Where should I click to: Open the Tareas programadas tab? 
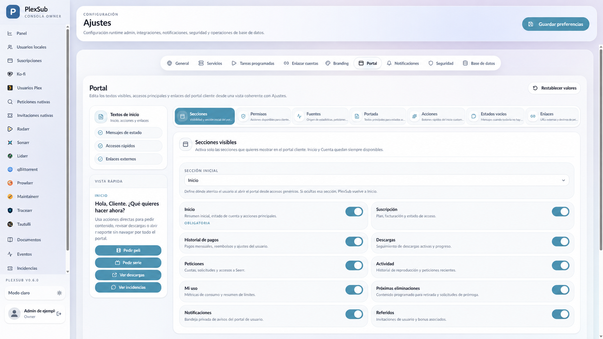[253, 63]
